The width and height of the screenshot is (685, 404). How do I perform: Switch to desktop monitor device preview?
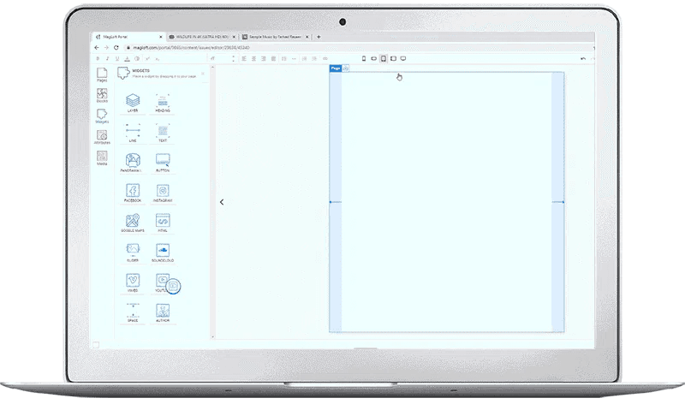pyautogui.click(x=402, y=58)
